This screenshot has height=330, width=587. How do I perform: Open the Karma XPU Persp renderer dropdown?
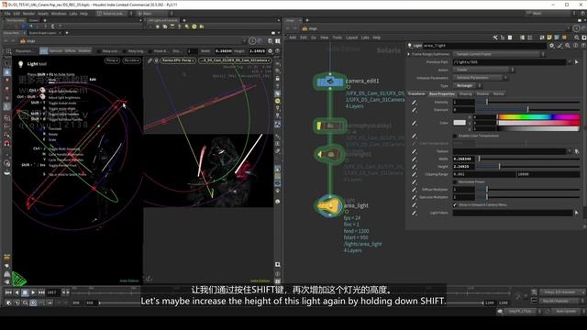[x=178, y=60]
